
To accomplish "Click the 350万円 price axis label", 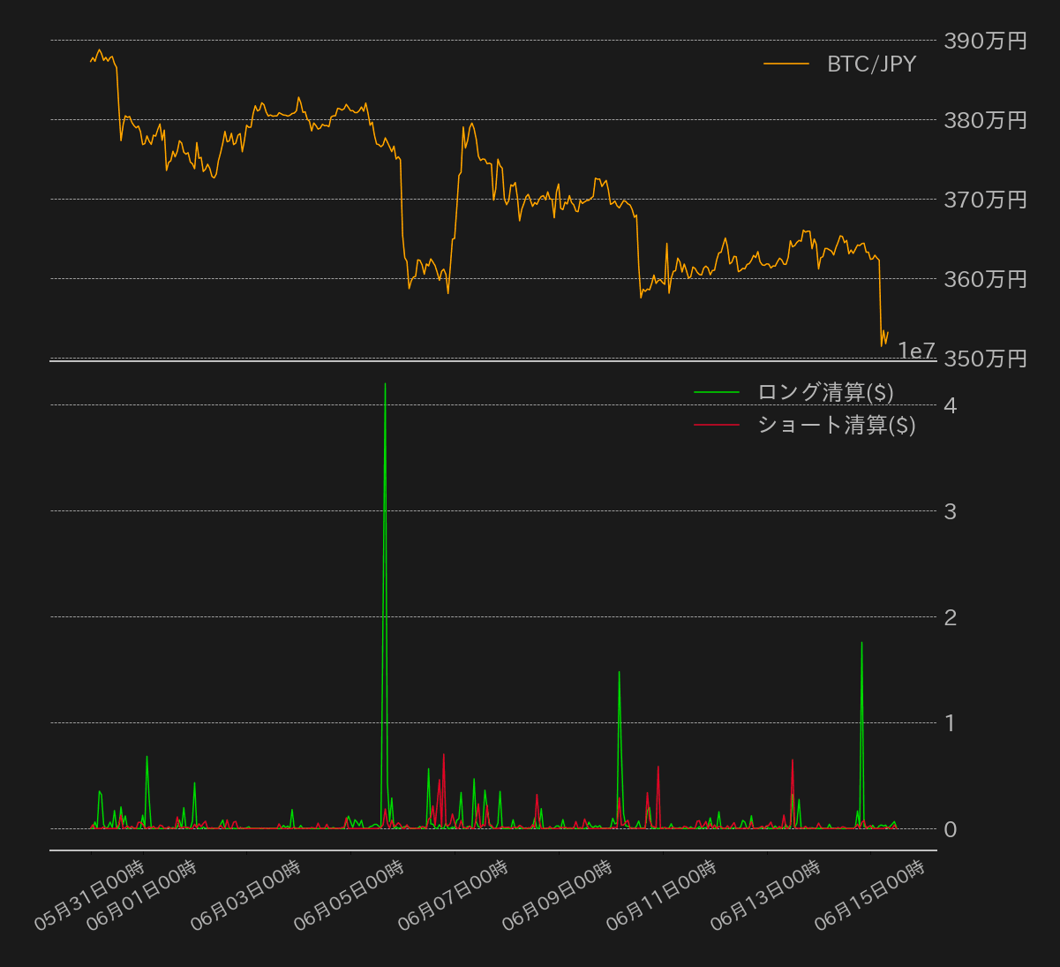I will click(985, 359).
